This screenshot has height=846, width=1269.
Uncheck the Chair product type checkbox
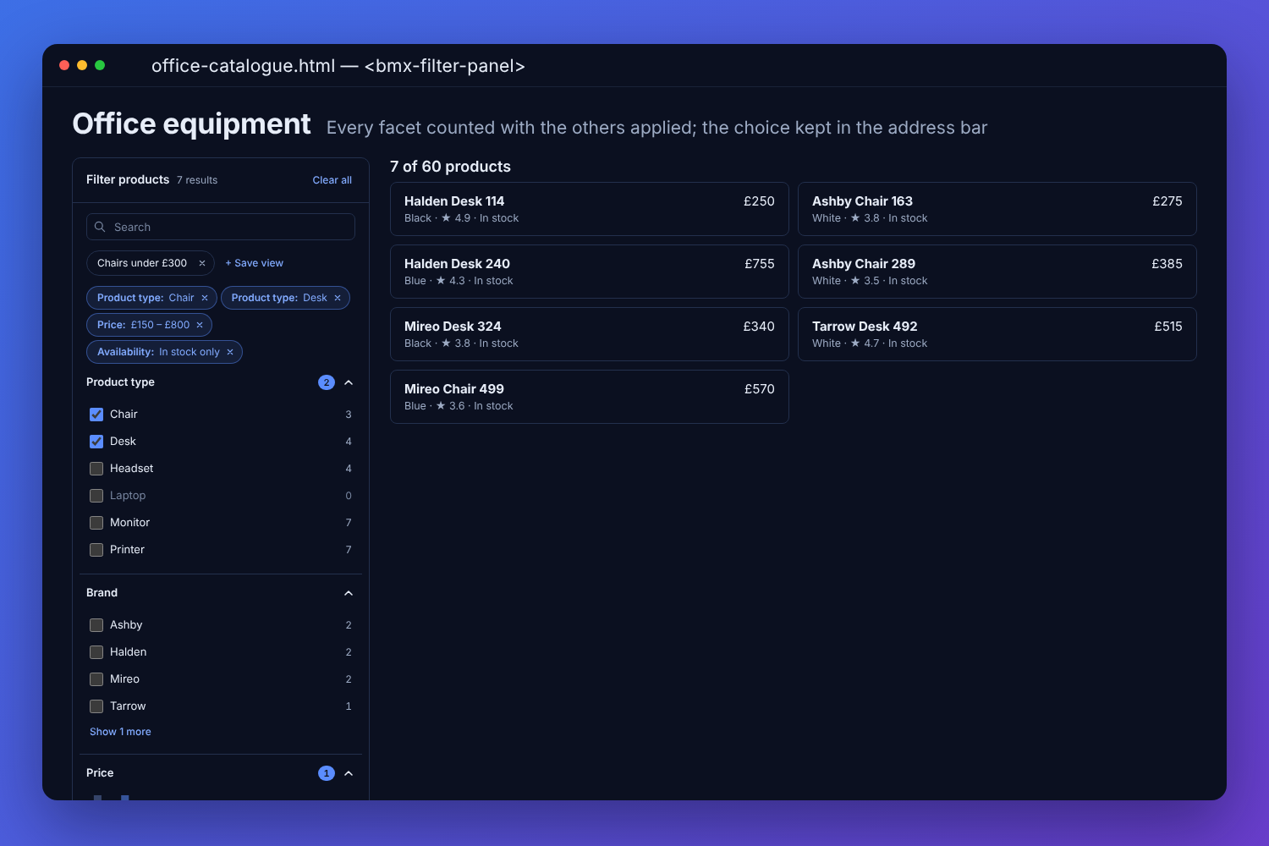tap(96, 415)
